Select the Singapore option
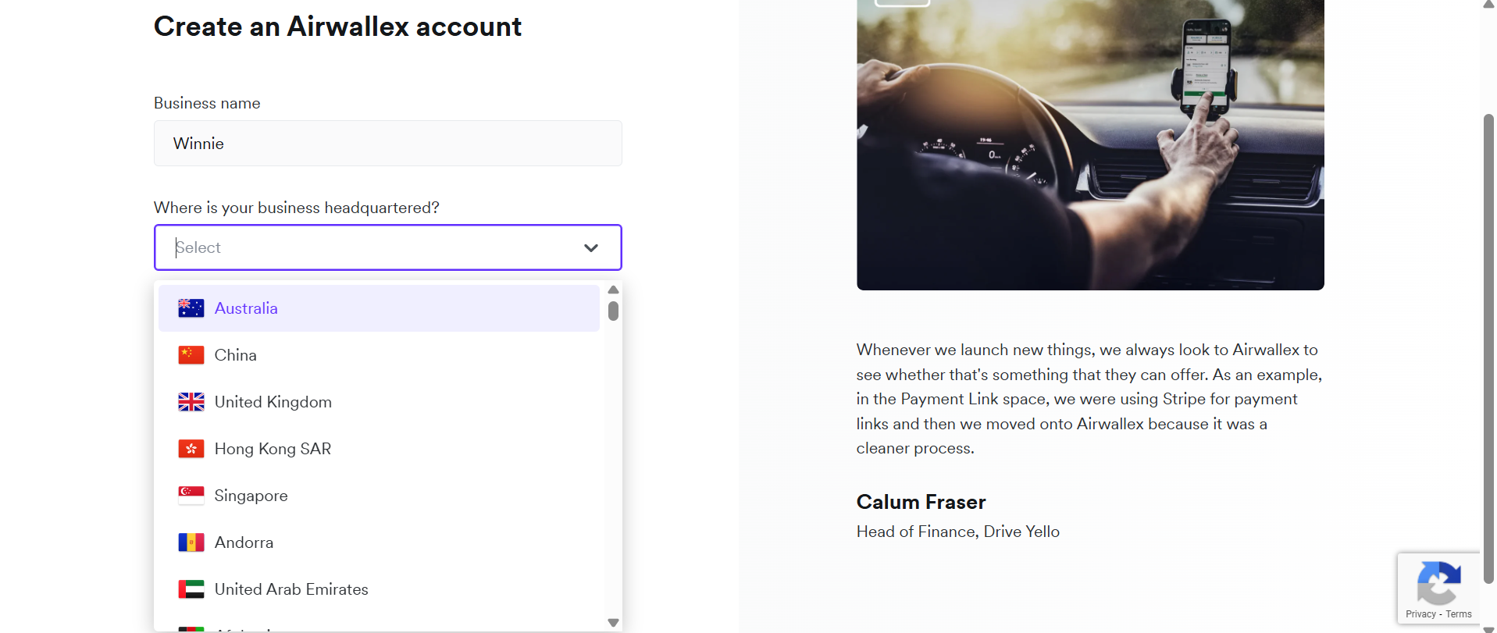 [251, 496]
